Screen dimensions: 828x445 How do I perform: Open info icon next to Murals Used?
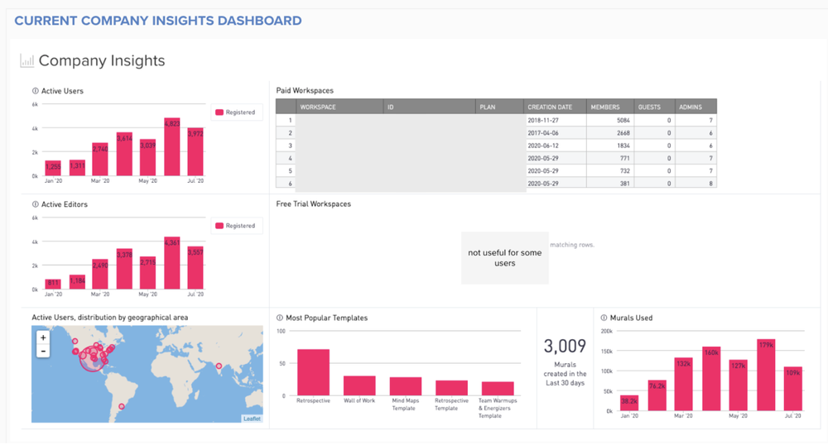604,318
